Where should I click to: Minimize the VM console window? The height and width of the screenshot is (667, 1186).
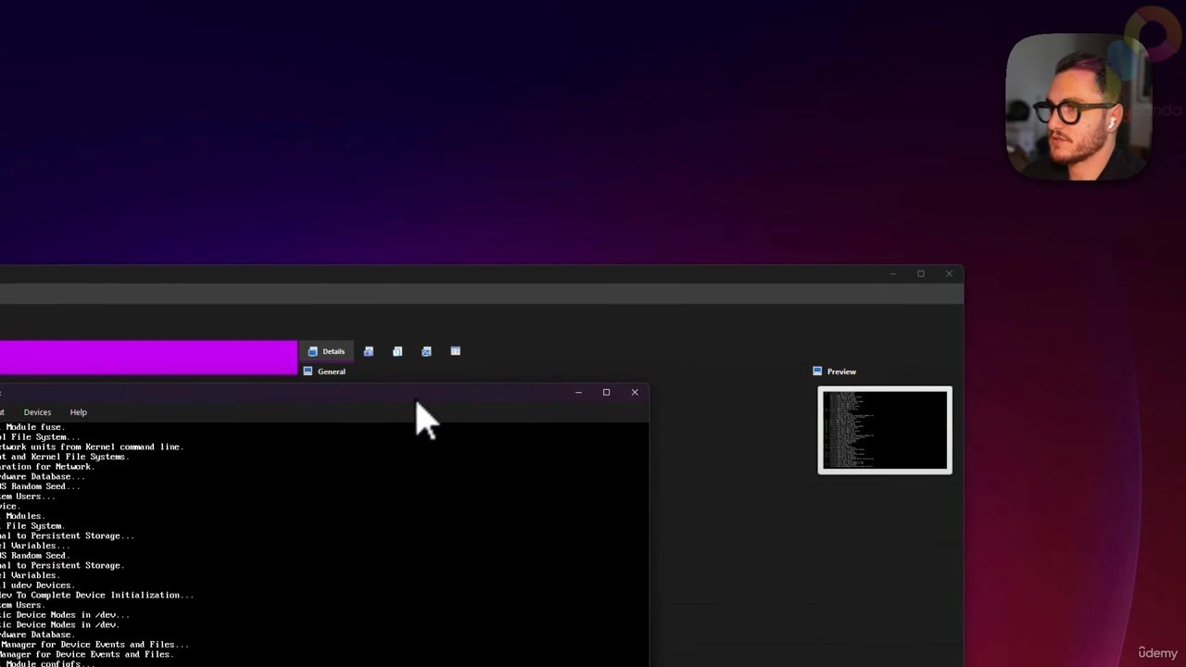pos(578,392)
